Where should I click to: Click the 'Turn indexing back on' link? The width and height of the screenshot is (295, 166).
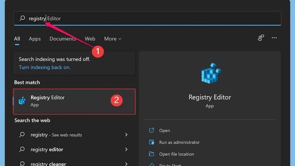tap(45, 67)
